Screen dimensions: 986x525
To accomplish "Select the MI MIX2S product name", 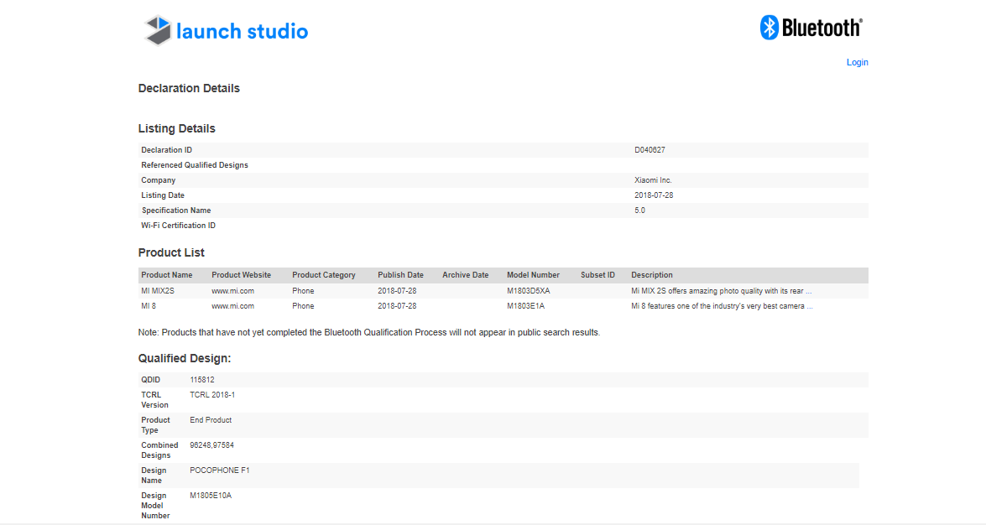I will 158,291.
